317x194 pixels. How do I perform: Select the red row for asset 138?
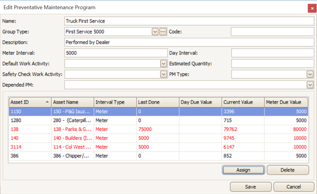click(158, 129)
